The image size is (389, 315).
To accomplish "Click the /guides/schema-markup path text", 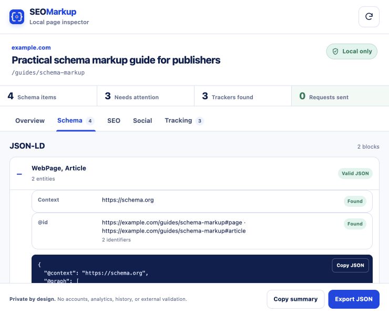I will pos(48,72).
